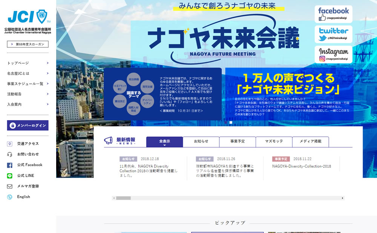Viewport: 377px width, 233px height.
Task: Open the twitter @NGYmiraikaigi badge in the banner
Action: tap(333, 35)
